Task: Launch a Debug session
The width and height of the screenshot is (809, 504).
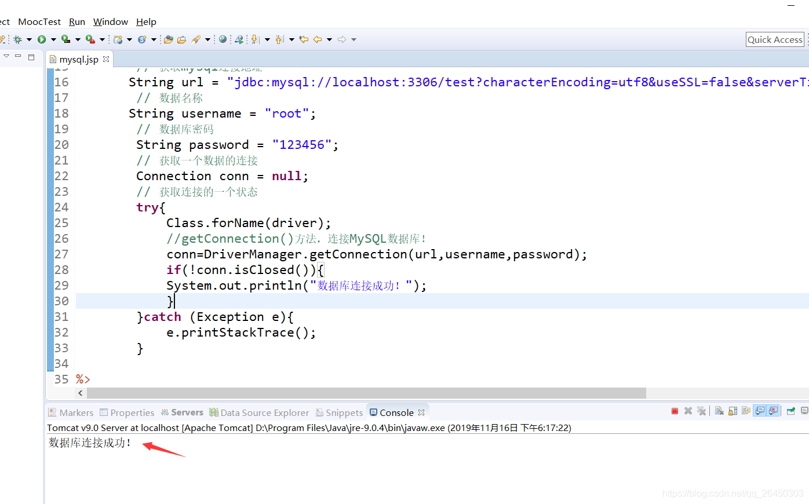Action: tap(17, 39)
